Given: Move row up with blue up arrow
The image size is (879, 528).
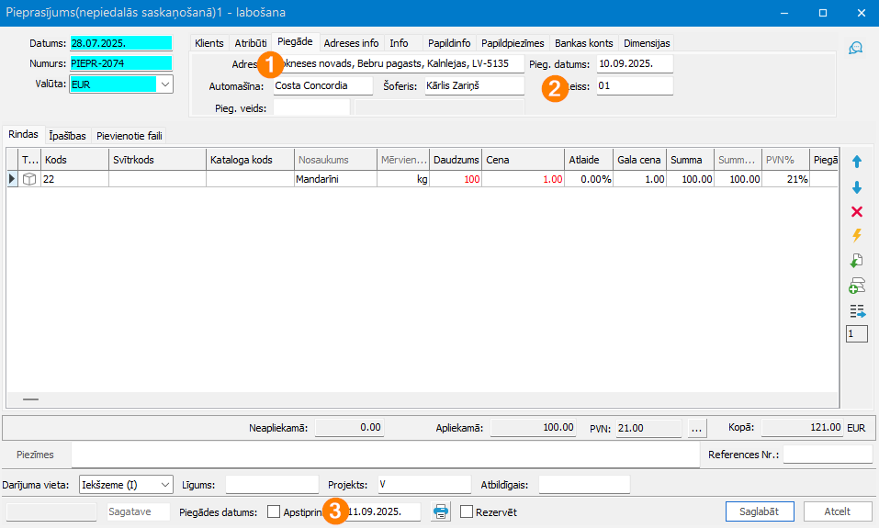Looking at the screenshot, I should coord(857,162).
